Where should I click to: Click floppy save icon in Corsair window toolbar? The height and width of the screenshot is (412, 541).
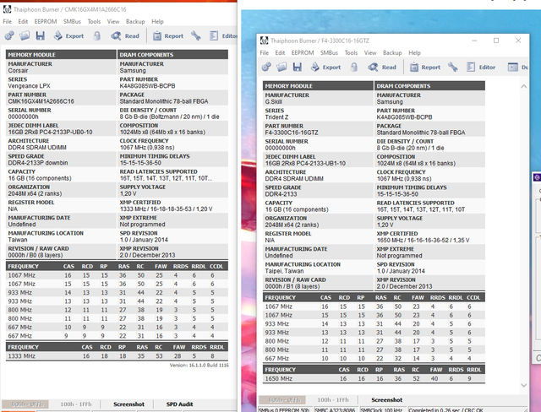(41, 35)
